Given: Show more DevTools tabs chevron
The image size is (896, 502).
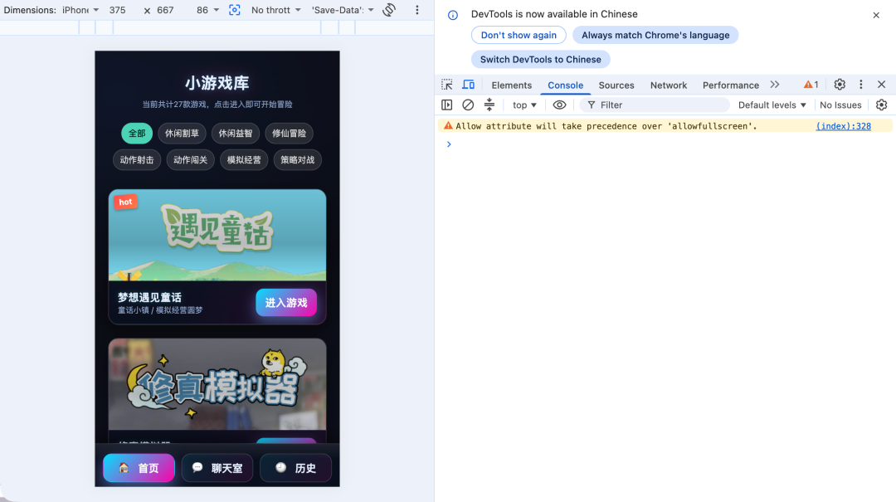Looking at the screenshot, I should pos(775,85).
